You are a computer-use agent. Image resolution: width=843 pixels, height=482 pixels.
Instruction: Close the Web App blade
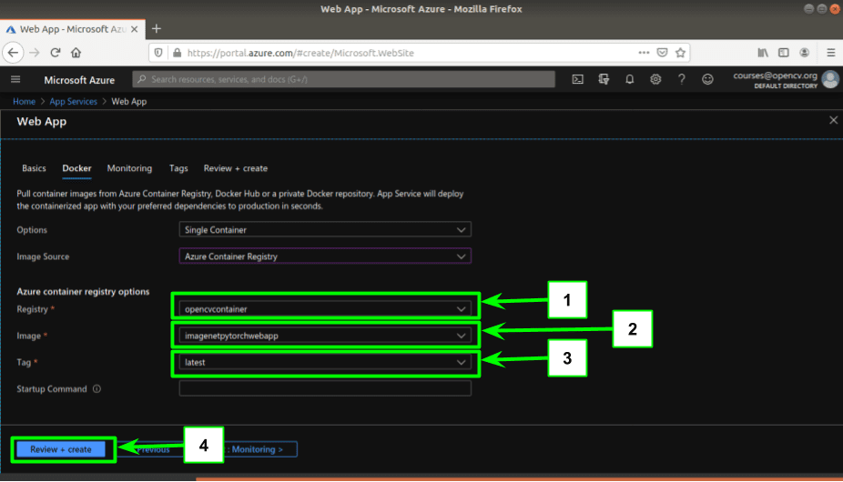click(x=833, y=120)
